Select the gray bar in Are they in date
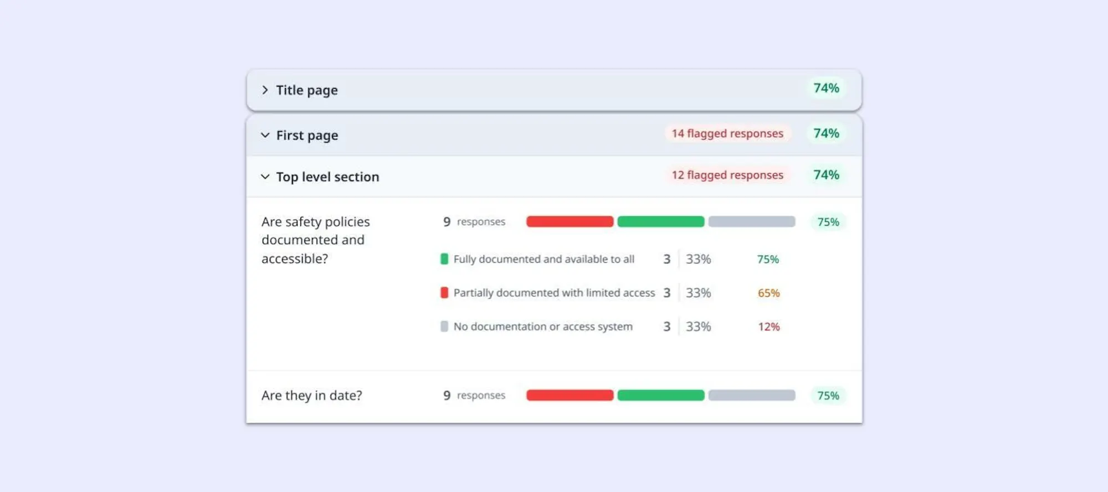 pyautogui.click(x=752, y=396)
